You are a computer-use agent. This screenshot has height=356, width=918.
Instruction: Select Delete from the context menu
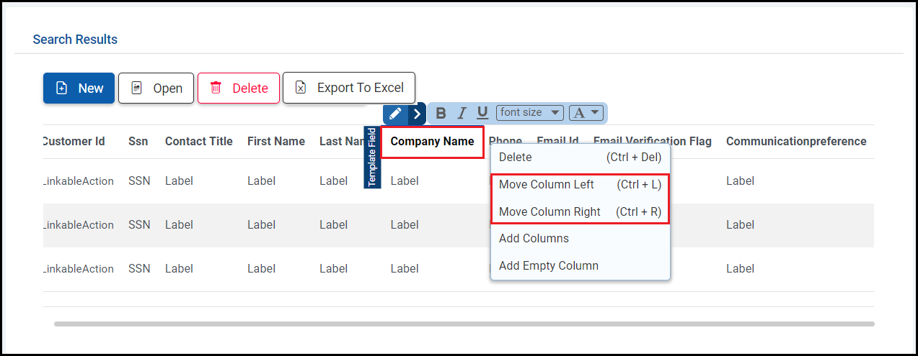(515, 158)
